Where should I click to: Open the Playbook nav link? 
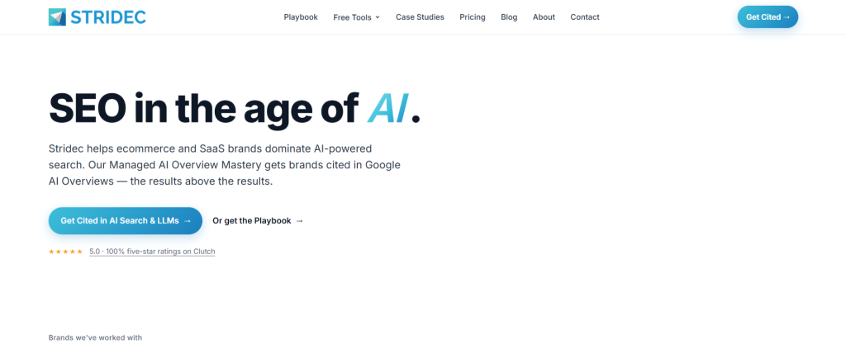tap(301, 17)
